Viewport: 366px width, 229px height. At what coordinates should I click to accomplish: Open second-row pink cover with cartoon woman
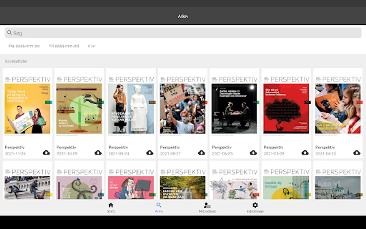click(131, 188)
